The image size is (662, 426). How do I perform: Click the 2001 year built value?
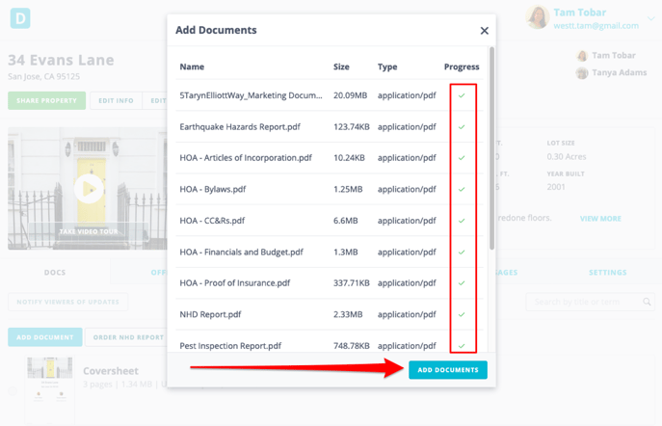[x=556, y=187]
